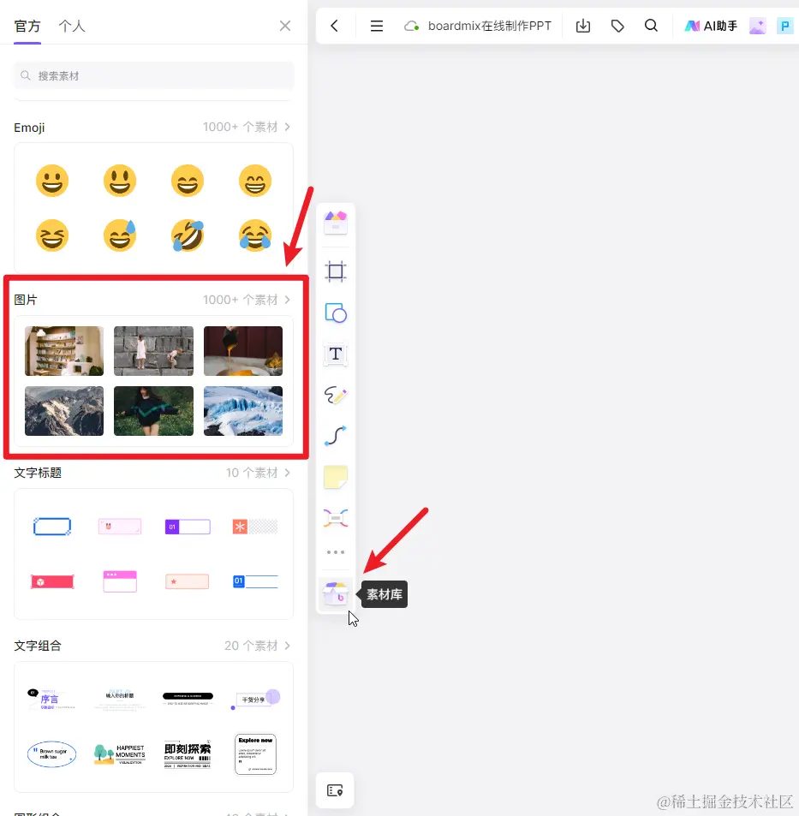Focus the 搜索素材 search field

tap(153, 76)
